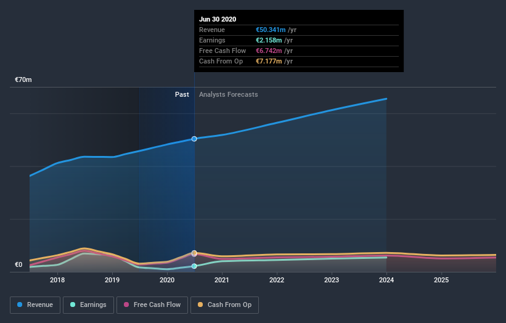Screen dimensions: 506x323
Task: Click the Revenue data point marker on blue line
Action: click(194, 139)
